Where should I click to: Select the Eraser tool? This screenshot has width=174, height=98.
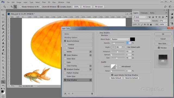[3, 50]
